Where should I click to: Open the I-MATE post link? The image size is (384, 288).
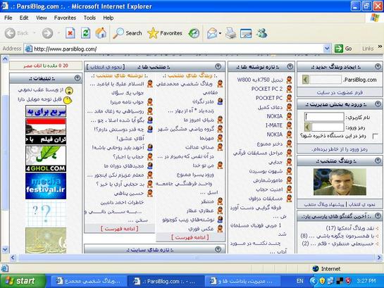pyautogui.click(x=274, y=125)
